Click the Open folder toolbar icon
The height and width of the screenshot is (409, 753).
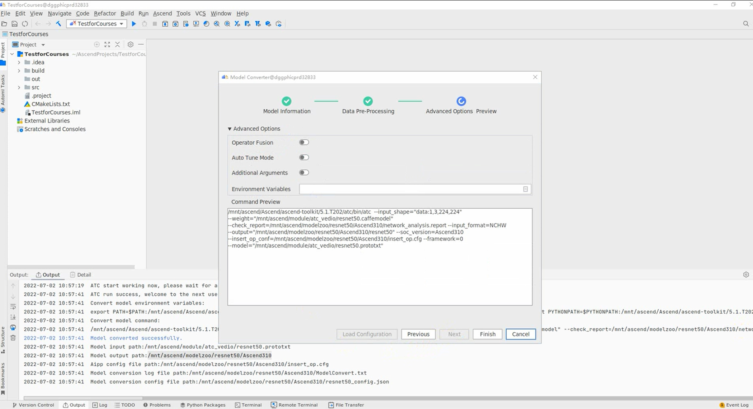(x=4, y=24)
